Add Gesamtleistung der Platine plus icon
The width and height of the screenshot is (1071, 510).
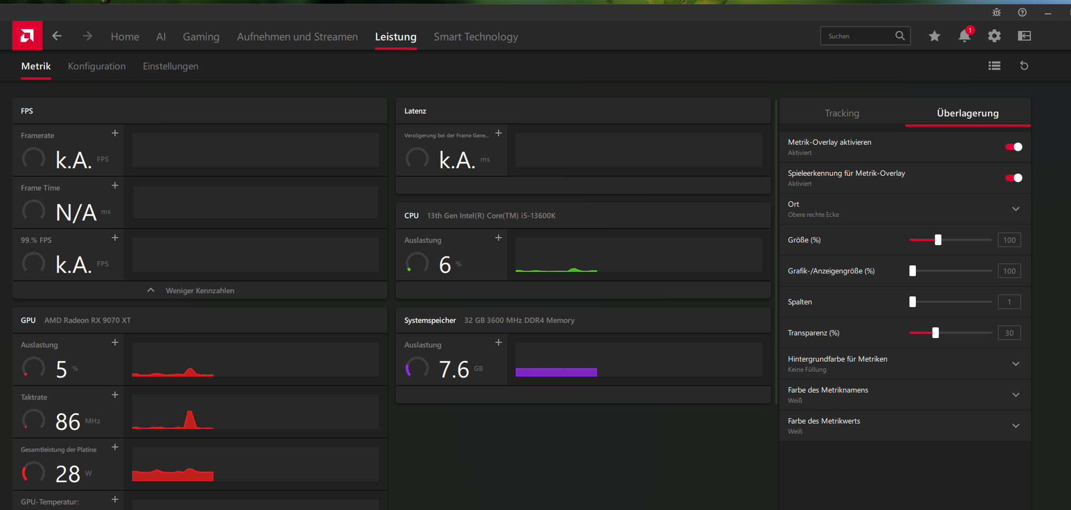point(115,447)
